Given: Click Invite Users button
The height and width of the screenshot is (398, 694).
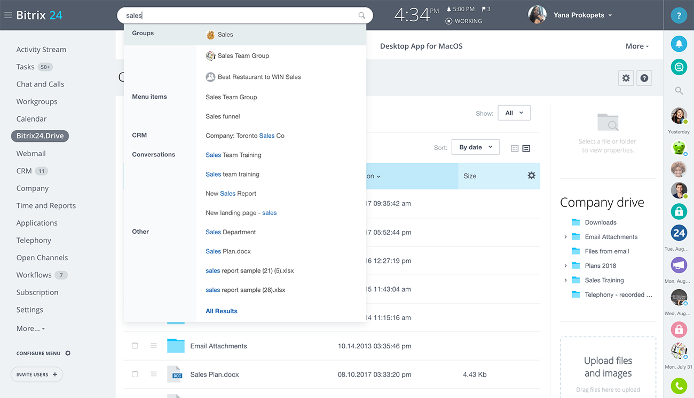Looking at the screenshot, I should (x=37, y=375).
